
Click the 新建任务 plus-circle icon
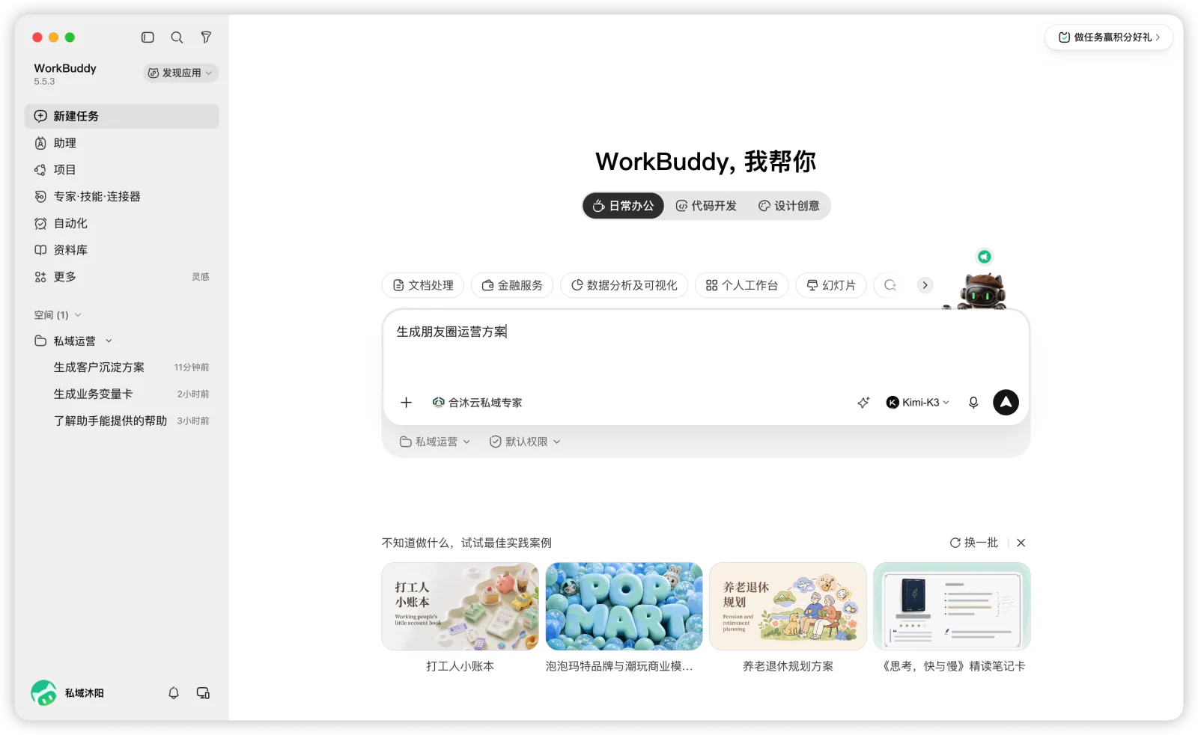(40, 116)
